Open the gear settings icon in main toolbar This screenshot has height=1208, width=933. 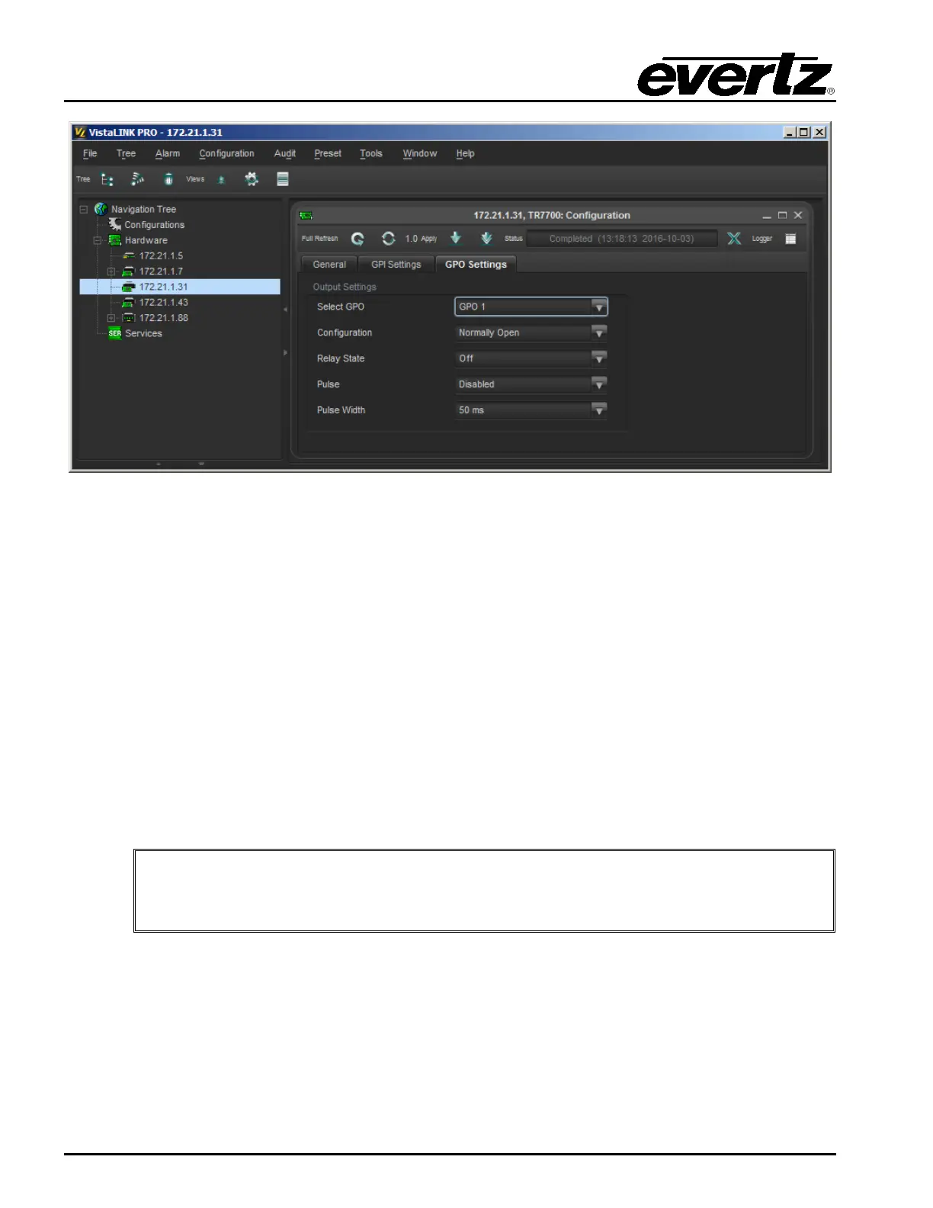coord(252,179)
